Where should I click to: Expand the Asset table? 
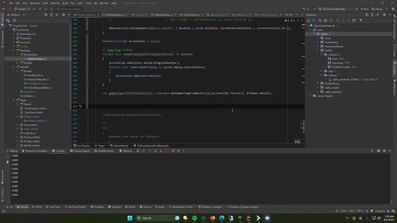click(x=318, y=38)
